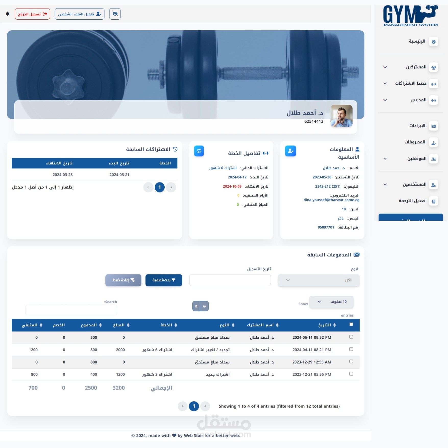448x448 pixels.
Task: Click the card number 95097701
Action: 326,228
